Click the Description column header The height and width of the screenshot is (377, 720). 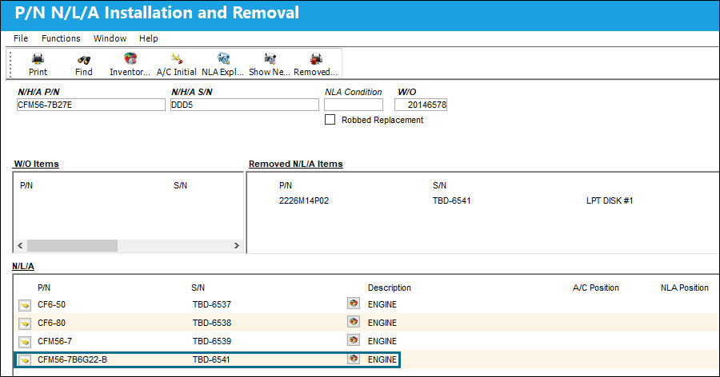(389, 288)
